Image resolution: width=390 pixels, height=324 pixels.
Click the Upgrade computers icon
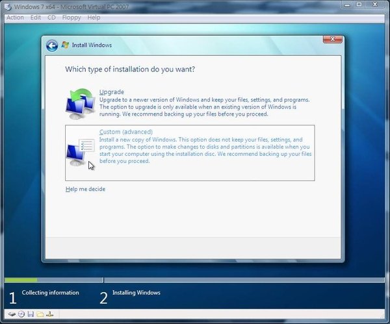point(80,104)
